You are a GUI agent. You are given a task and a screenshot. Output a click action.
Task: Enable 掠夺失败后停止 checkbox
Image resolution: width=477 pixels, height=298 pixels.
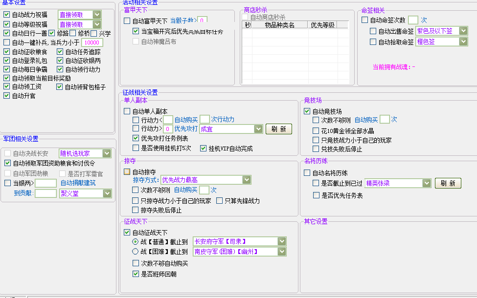pyautogui.click(x=136, y=210)
